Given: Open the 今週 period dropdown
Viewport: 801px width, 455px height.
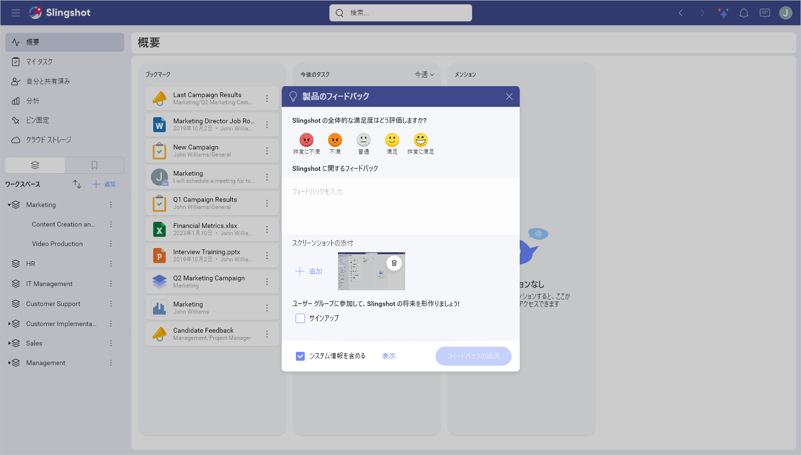Looking at the screenshot, I should pos(425,75).
